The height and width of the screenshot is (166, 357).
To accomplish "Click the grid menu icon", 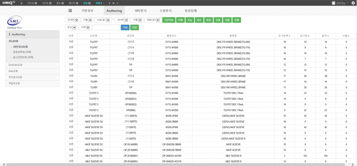I will 70,11.
